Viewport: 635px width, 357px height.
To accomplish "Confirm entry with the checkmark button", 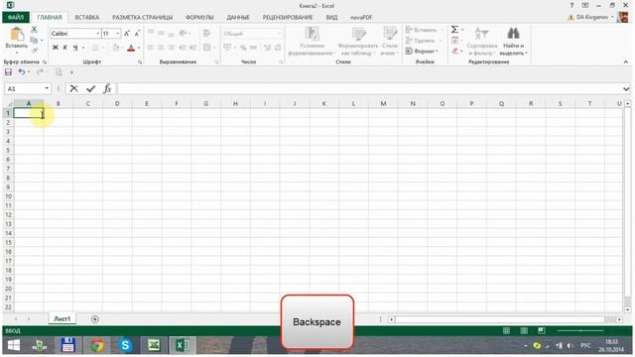I will click(x=90, y=88).
